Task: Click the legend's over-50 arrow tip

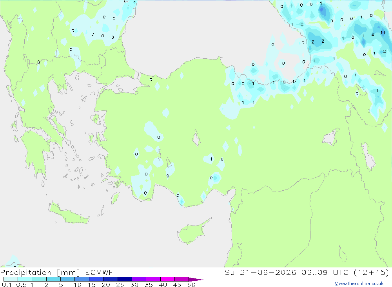Action: pos(196,279)
